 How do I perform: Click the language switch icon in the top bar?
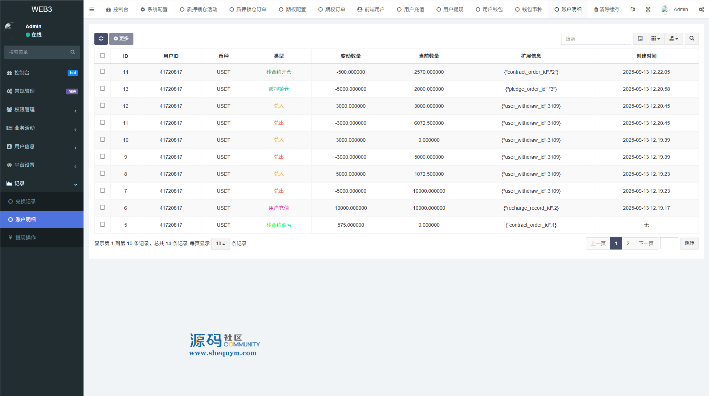[x=633, y=9]
